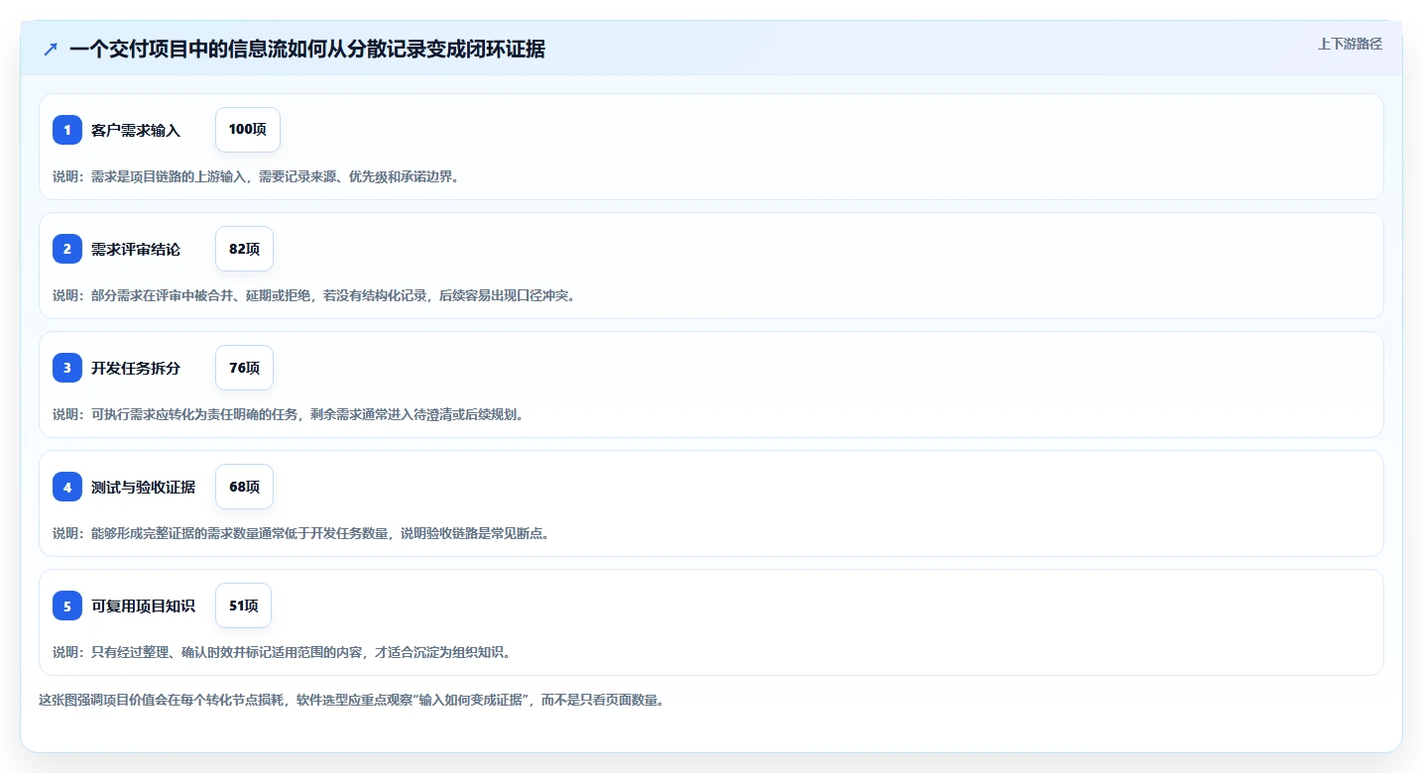Image resolution: width=1423 pixels, height=773 pixels.
Task: Click the 客户需求输入 step title
Action: (x=136, y=130)
